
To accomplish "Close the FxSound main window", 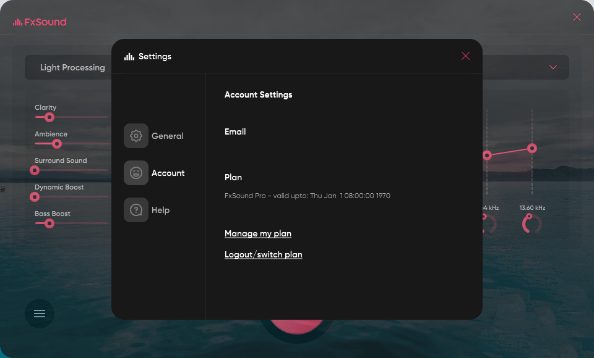I will click(x=577, y=17).
